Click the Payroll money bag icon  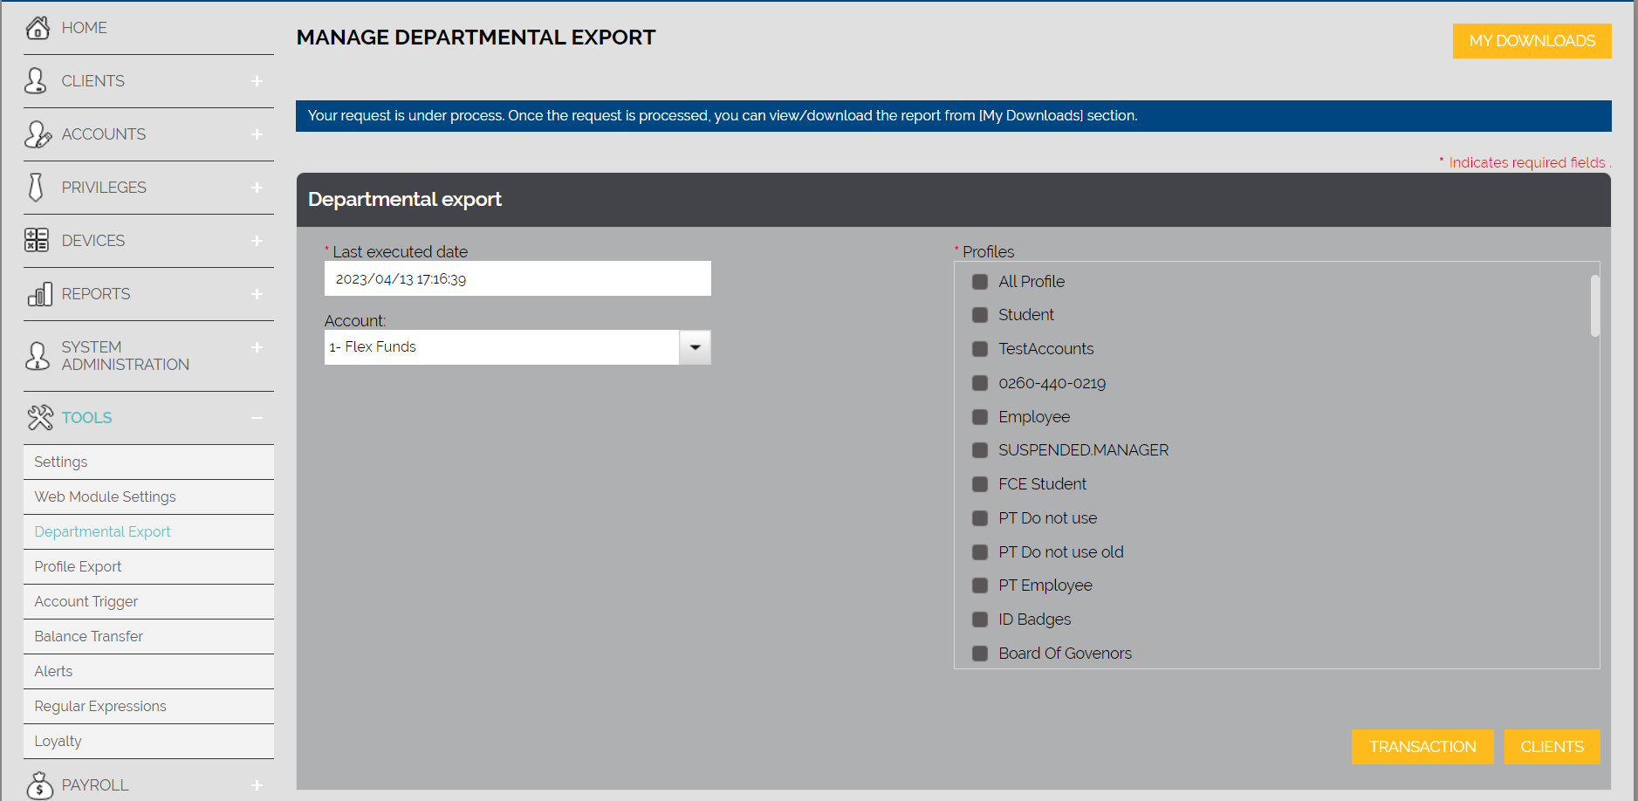39,785
